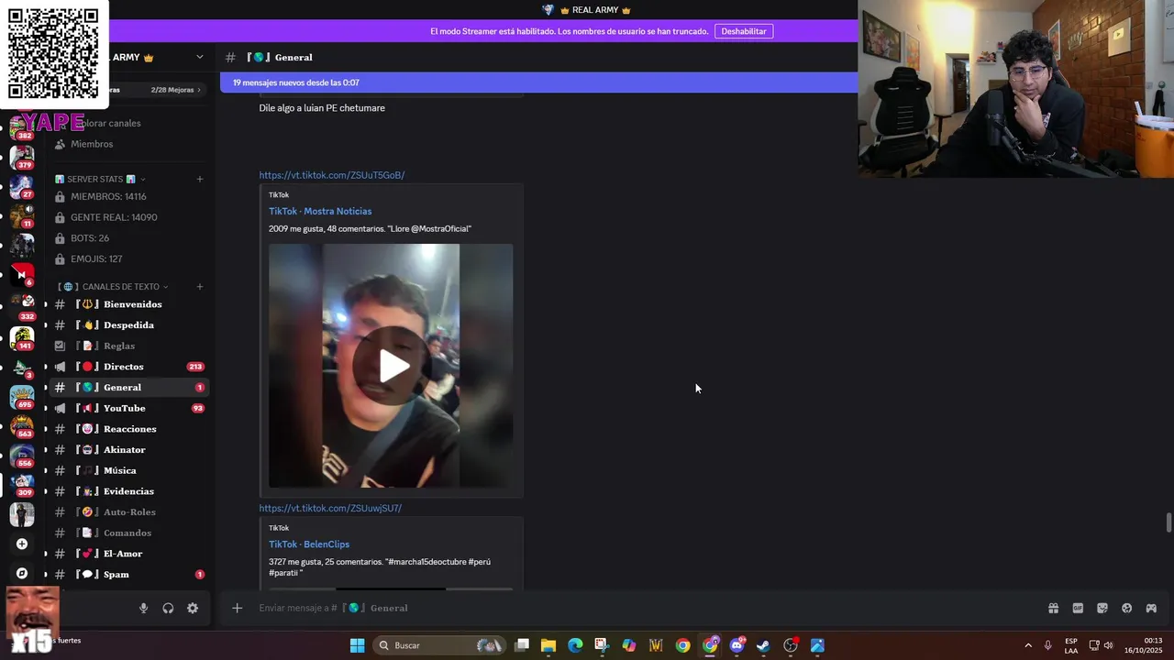Click the Deshabilitar streamer mode button

pyautogui.click(x=743, y=31)
